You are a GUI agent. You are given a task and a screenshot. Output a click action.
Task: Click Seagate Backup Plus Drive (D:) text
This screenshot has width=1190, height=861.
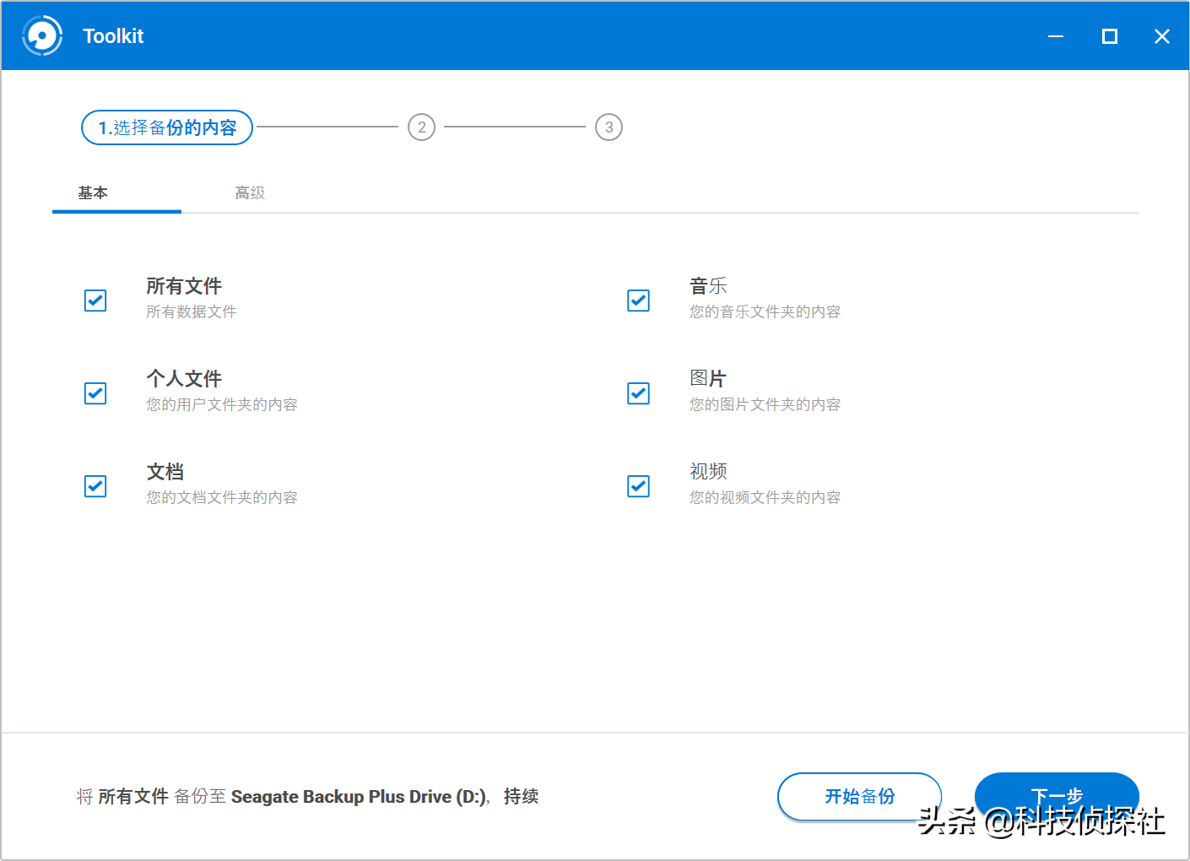(x=360, y=796)
